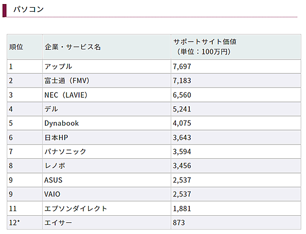
Task: Click the 企業・サービス名 column header
Action: coord(73,47)
